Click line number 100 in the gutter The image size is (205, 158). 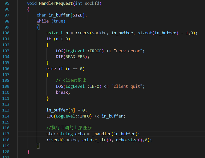pyautogui.click(x=6, y=33)
